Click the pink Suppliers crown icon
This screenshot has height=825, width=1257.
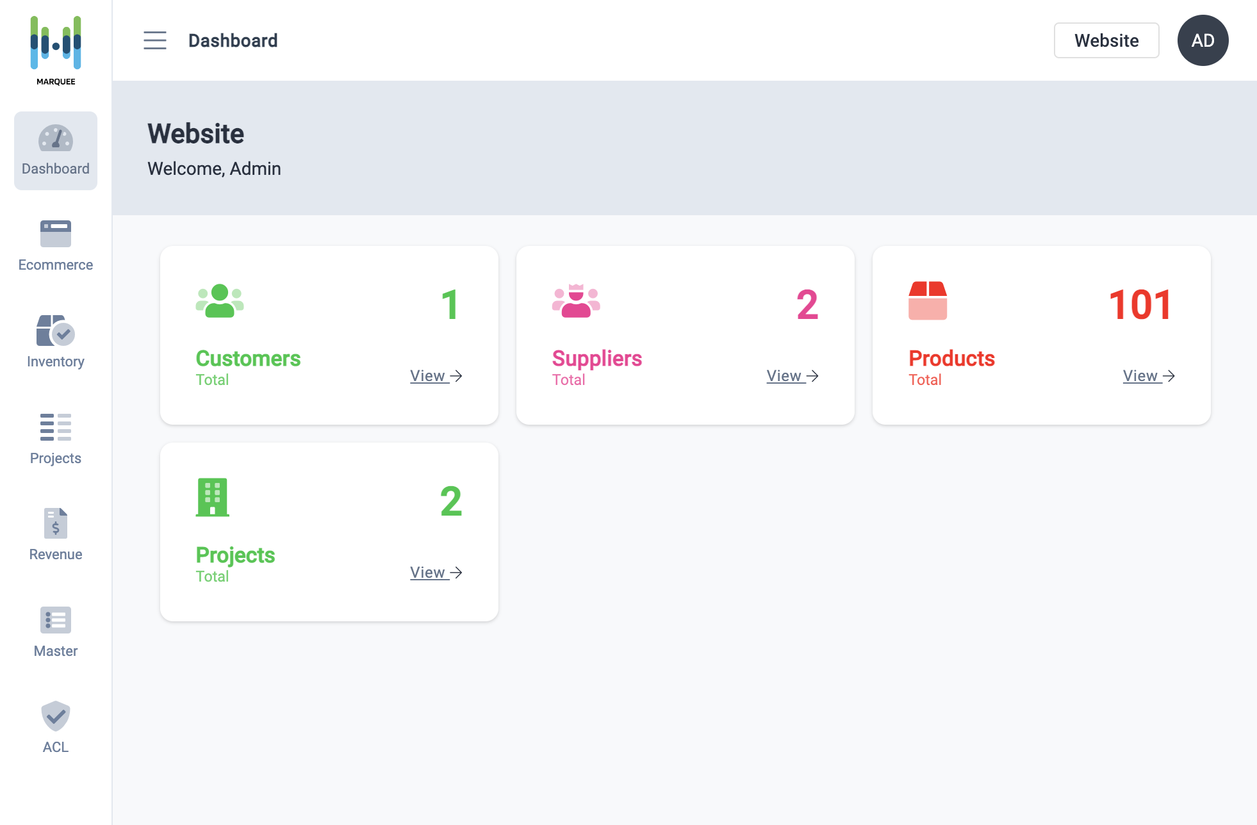(576, 301)
